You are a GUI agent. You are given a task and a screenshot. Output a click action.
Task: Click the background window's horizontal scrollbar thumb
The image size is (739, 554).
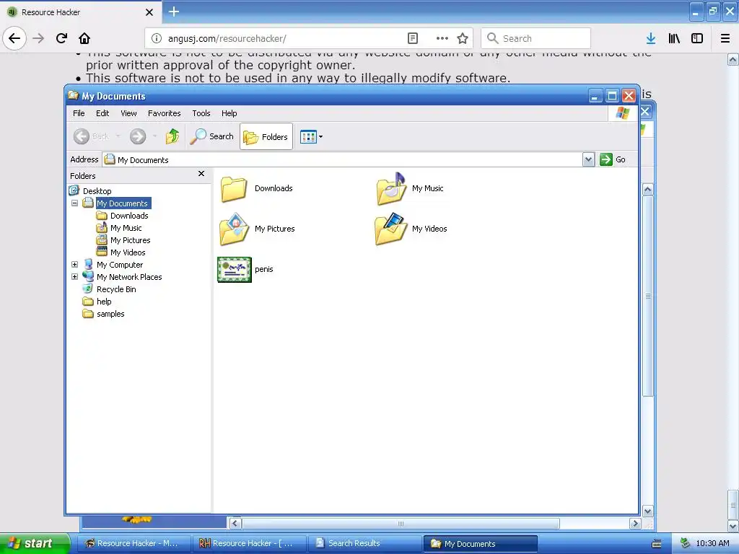tap(401, 524)
